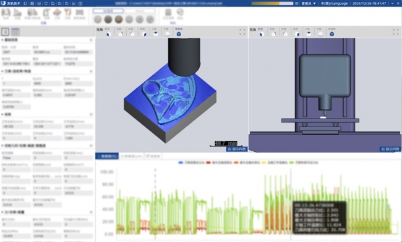Click 显示内容 button in machine viewport
The height and width of the screenshot is (242, 402).
pos(390,149)
